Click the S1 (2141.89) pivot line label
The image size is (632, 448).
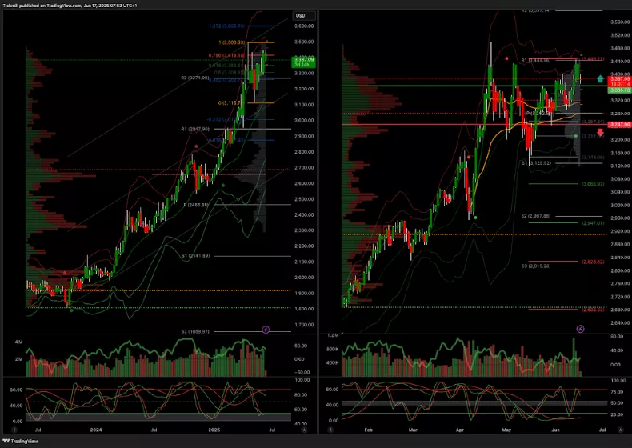coord(194,255)
